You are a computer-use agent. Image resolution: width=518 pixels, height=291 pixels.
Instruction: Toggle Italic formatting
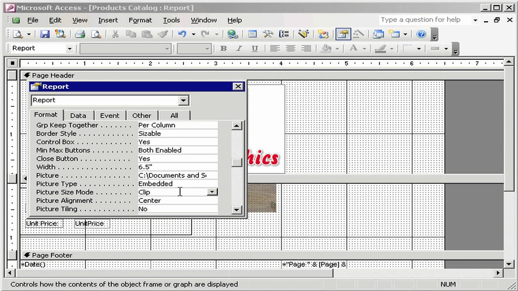(239, 48)
